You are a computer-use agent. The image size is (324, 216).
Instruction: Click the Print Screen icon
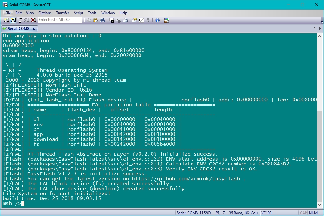[112, 20]
